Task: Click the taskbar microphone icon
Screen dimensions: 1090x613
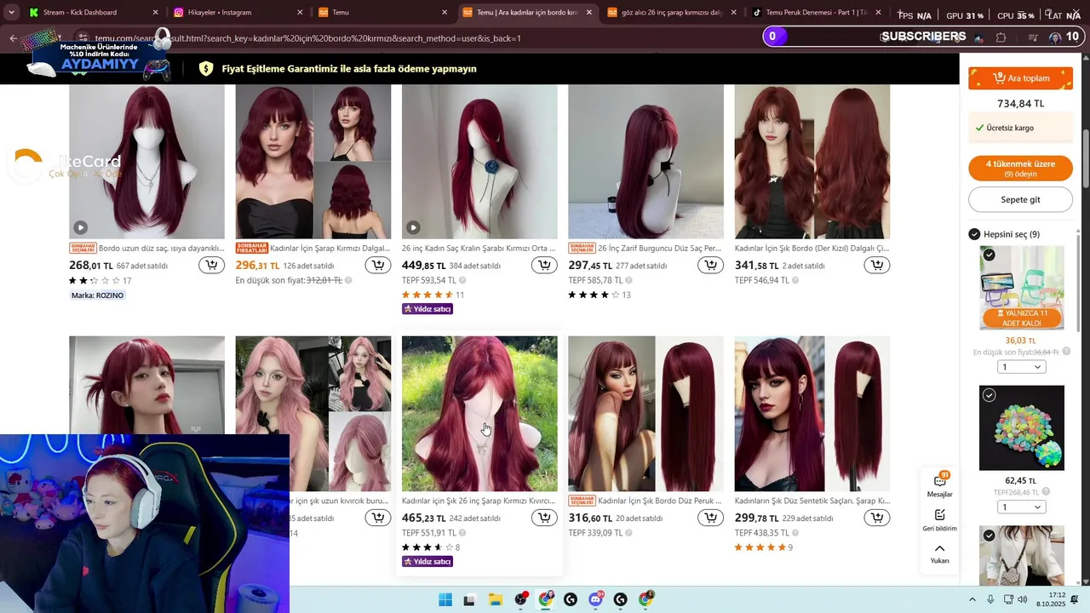Action: tap(990, 599)
